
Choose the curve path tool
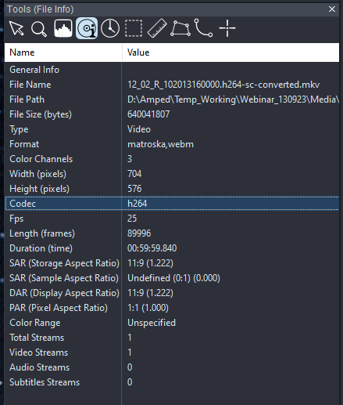coord(203,28)
